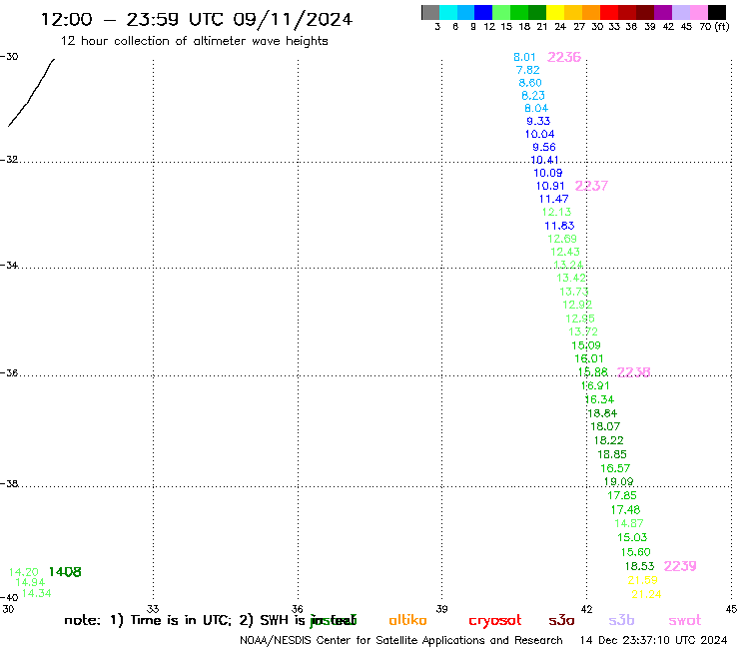Click the gray swatch in the color legend
739x649 pixels.
pyautogui.click(x=430, y=12)
